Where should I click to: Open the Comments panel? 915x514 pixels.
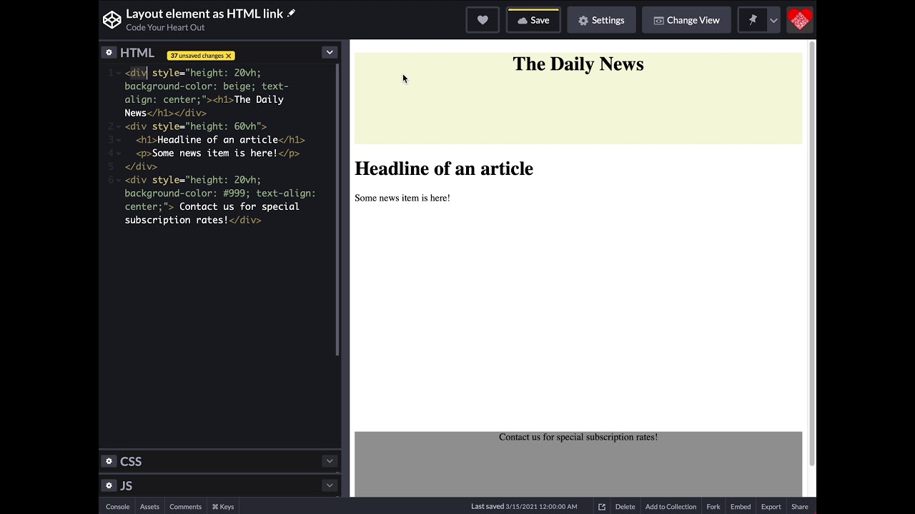click(185, 506)
